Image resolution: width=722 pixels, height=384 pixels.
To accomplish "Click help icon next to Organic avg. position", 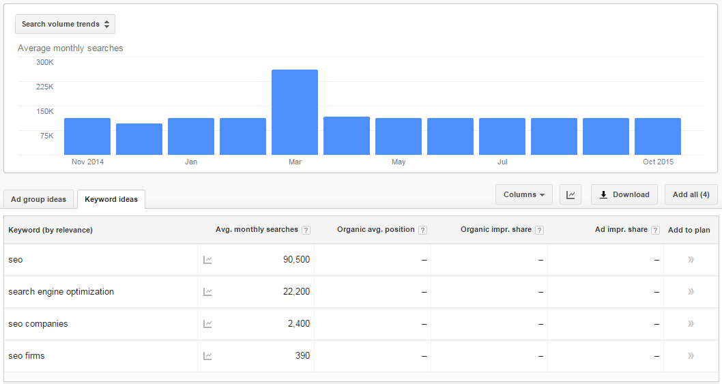I will pyautogui.click(x=423, y=231).
